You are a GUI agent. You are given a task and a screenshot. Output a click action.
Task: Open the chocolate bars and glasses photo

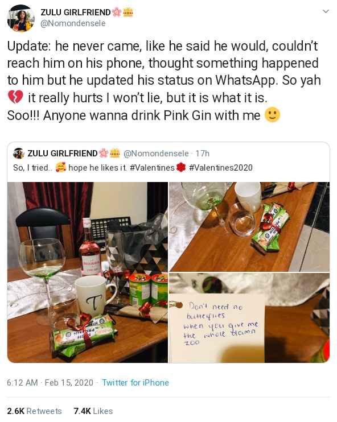(x=249, y=226)
